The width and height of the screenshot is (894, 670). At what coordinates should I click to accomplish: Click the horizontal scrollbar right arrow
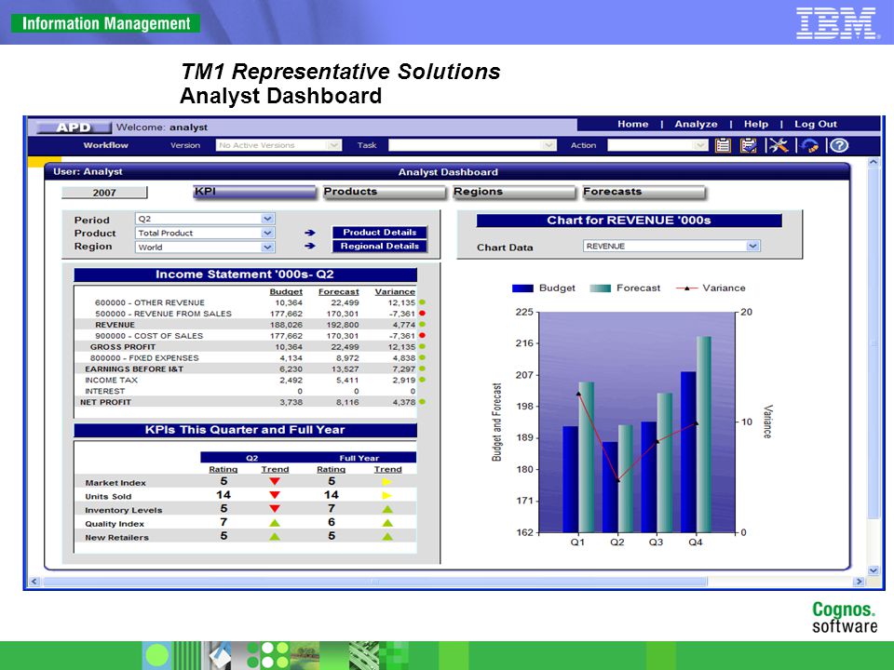click(858, 582)
